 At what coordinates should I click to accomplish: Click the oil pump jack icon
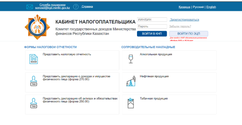tap(131, 81)
